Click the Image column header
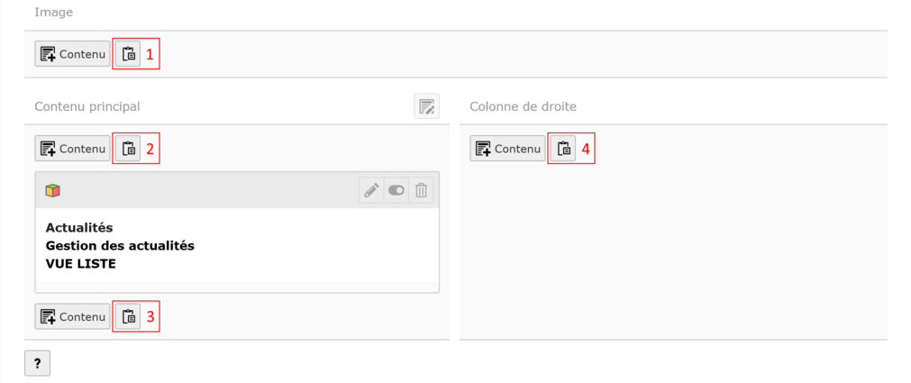The height and width of the screenshot is (383, 911). (54, 13)
